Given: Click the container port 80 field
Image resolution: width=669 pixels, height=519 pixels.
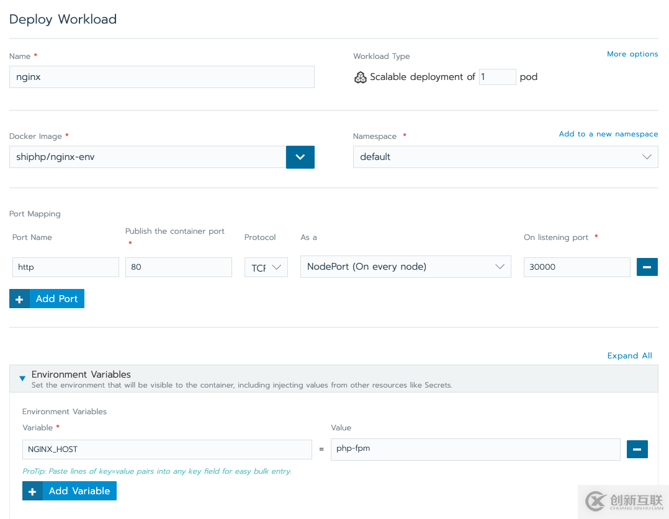Looking at the screenshot, I should tap(178, 267).
